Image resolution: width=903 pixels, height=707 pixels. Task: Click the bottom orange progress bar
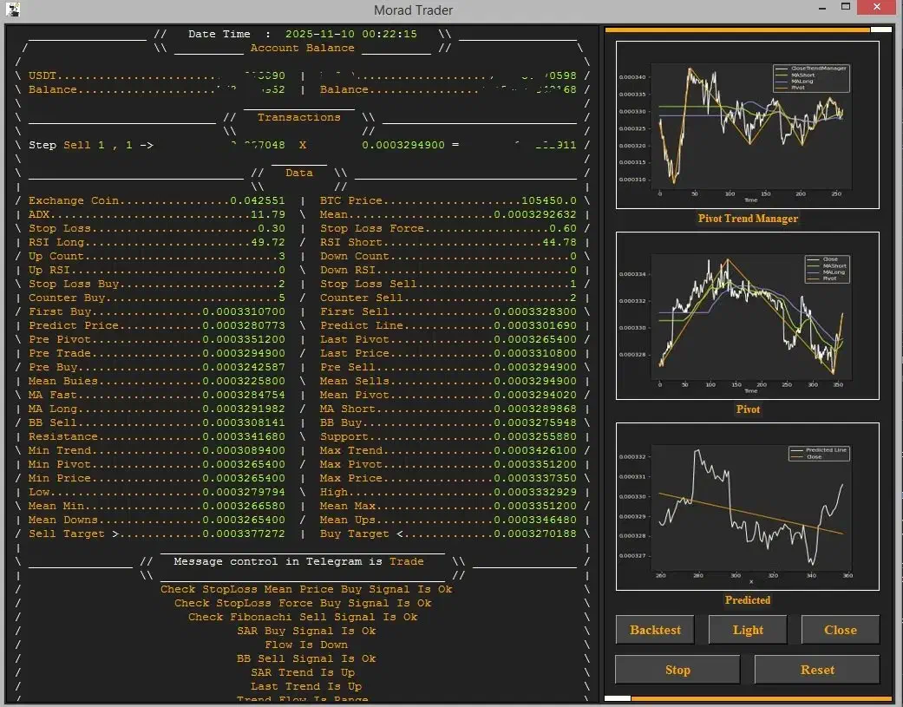761,697
